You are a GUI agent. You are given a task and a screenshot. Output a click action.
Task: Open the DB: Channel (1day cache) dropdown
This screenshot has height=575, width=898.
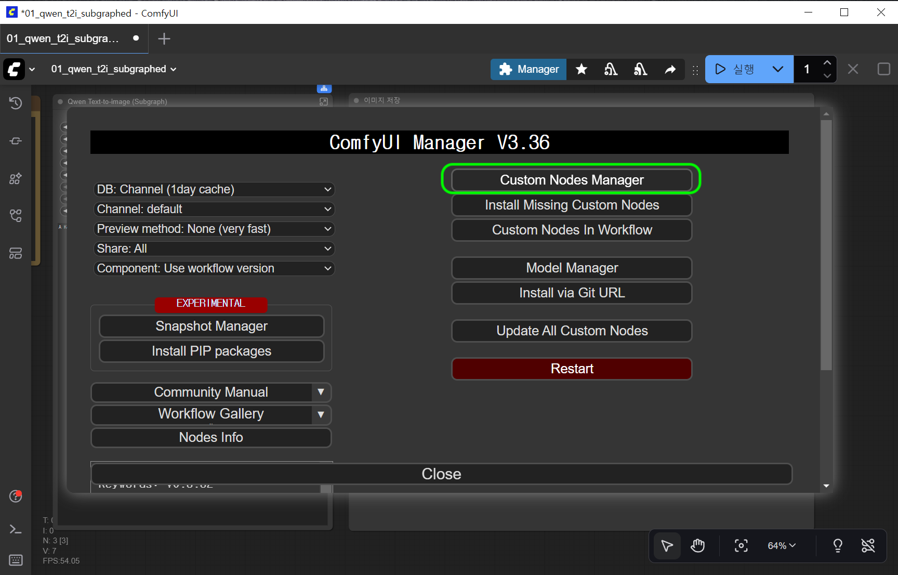click(214, 189)
